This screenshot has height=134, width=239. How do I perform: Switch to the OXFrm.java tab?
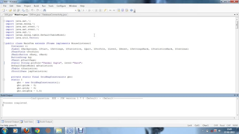click(x=35, y=15)
